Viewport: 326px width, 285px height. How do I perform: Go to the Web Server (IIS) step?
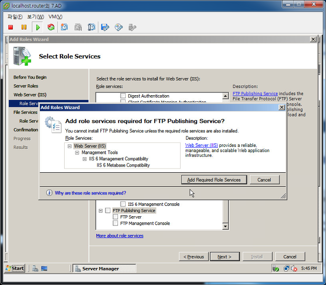tap(30, 95)
